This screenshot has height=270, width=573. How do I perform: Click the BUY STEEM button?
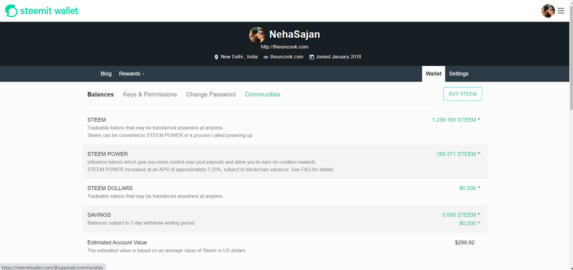(x=462, y=94)
